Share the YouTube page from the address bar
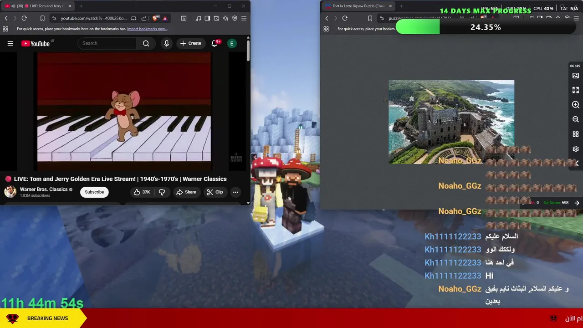The height and width of the screenshot is (328, 583). 144,18
